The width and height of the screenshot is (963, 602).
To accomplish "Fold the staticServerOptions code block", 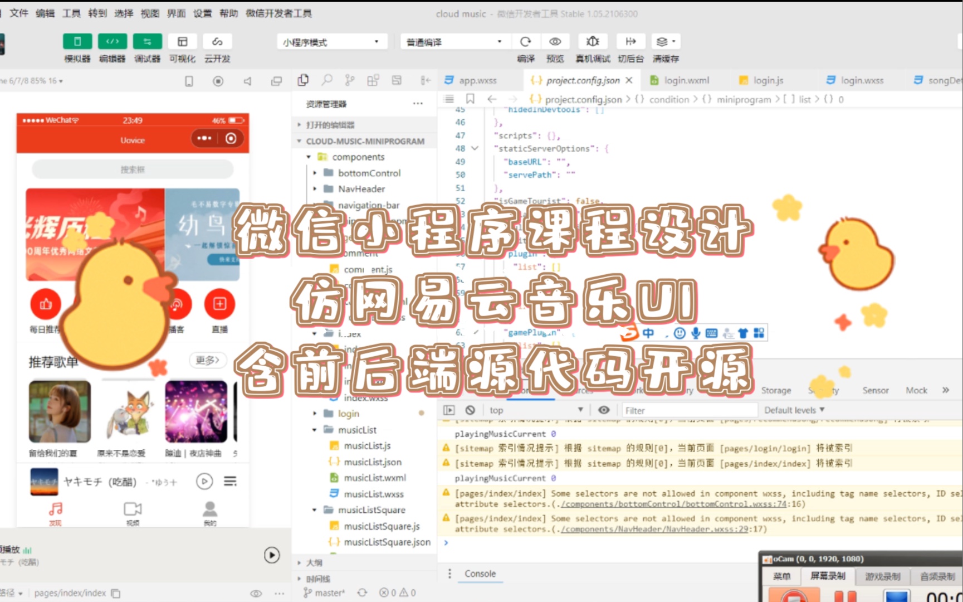I will click(475, 148).
